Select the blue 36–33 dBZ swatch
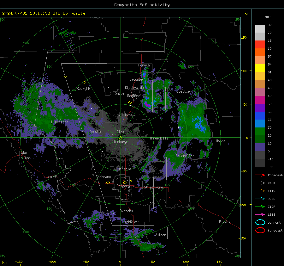 pyautogui.click(x=260, y=116)
